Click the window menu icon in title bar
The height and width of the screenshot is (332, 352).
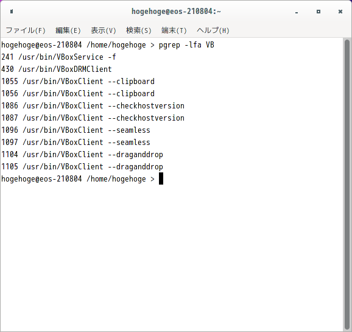tap(12, 11)
